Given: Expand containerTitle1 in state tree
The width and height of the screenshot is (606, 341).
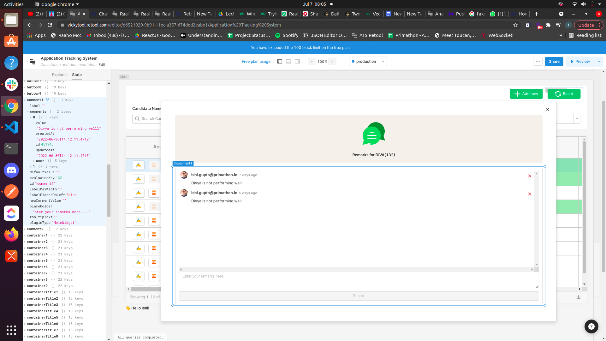Looking at the screenshot, I should 25,292.
